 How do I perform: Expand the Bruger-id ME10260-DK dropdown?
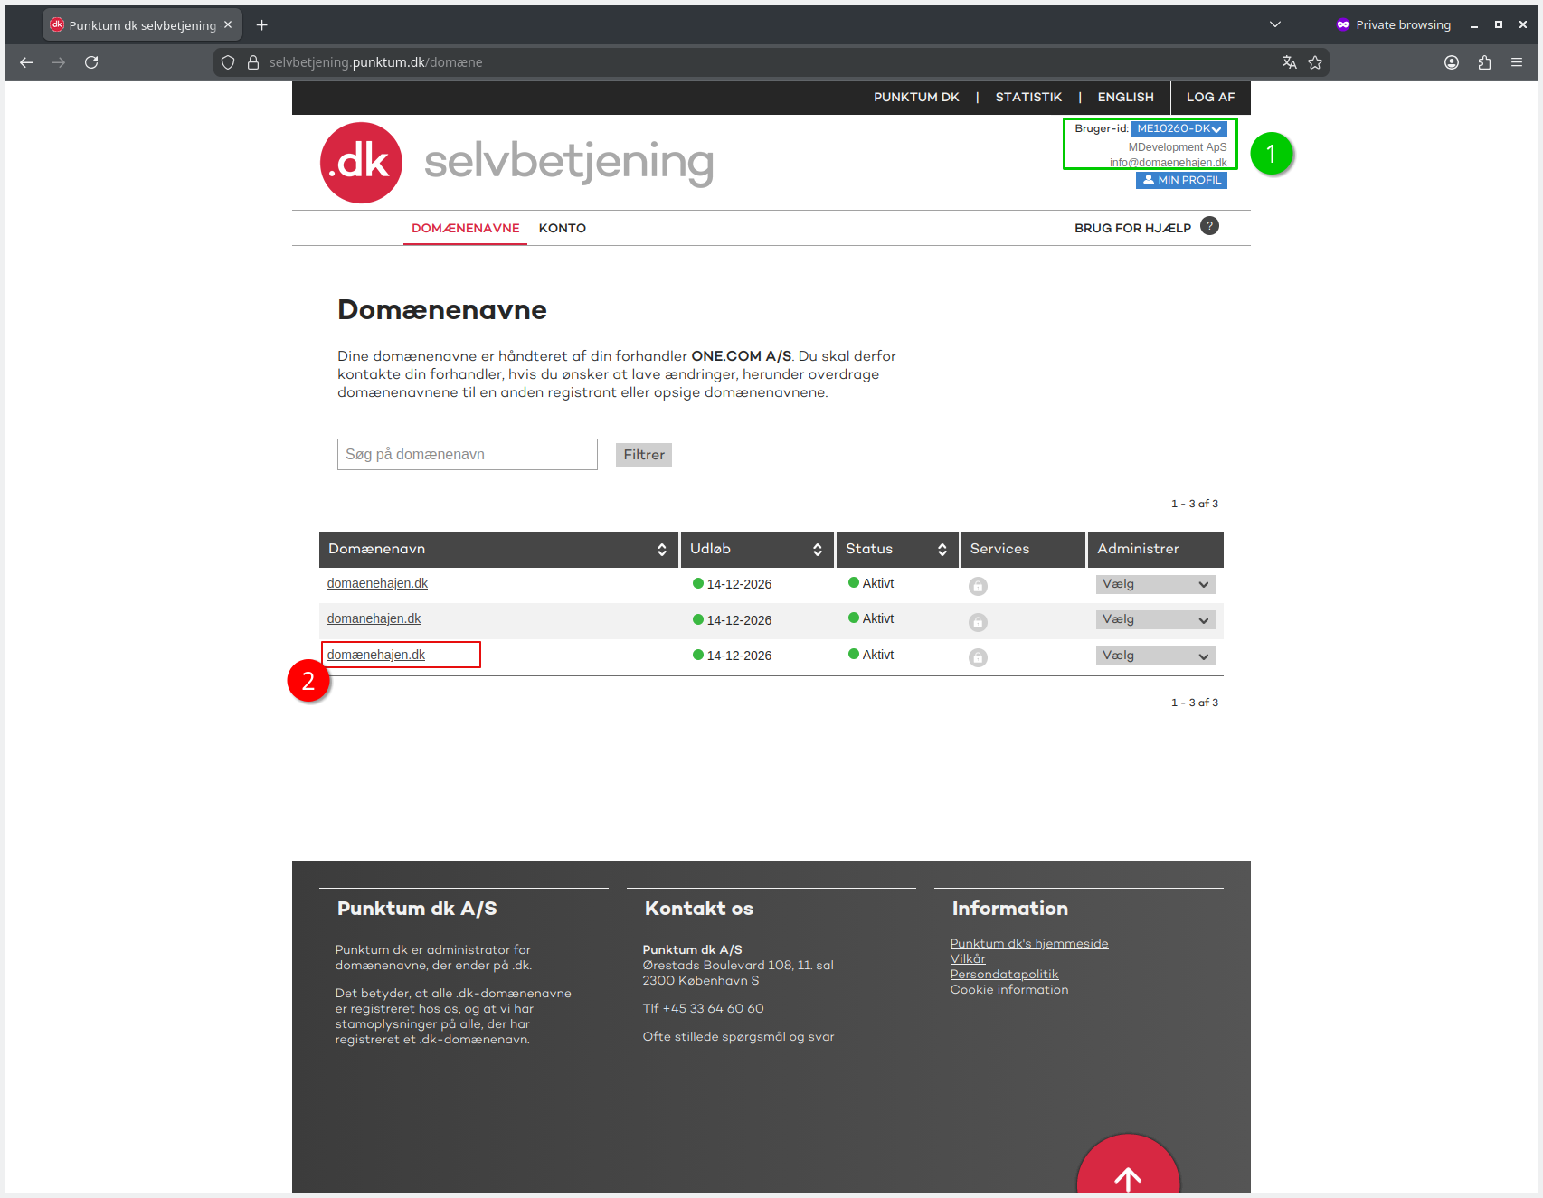(x=1179, y=129)
